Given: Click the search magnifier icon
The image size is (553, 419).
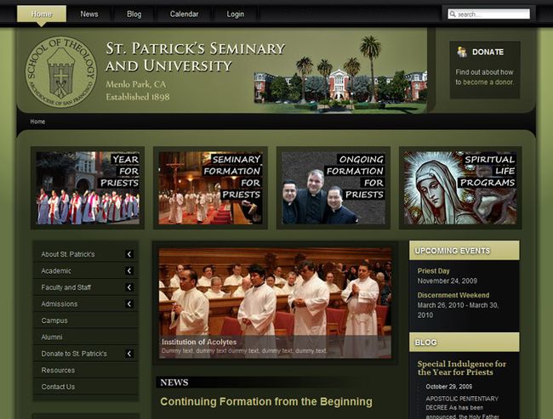Looking at the screenshot, I should click(452, 14).
